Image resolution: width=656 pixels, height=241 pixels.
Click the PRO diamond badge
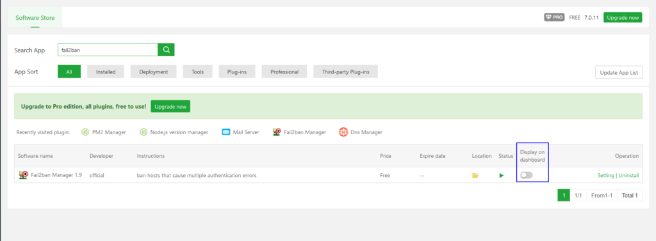click(554, 17)
